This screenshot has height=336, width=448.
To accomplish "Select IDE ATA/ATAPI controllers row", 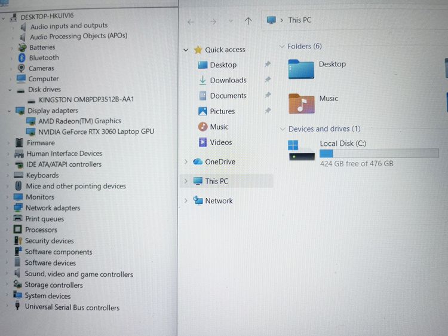I will click(64, 164).
